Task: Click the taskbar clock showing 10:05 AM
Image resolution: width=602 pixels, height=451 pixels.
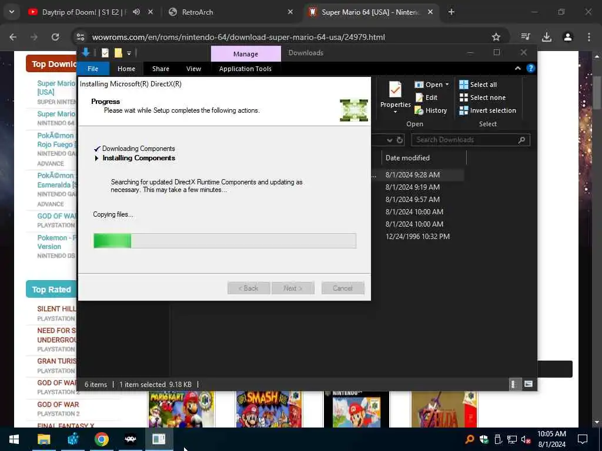Action: (551, 439)
